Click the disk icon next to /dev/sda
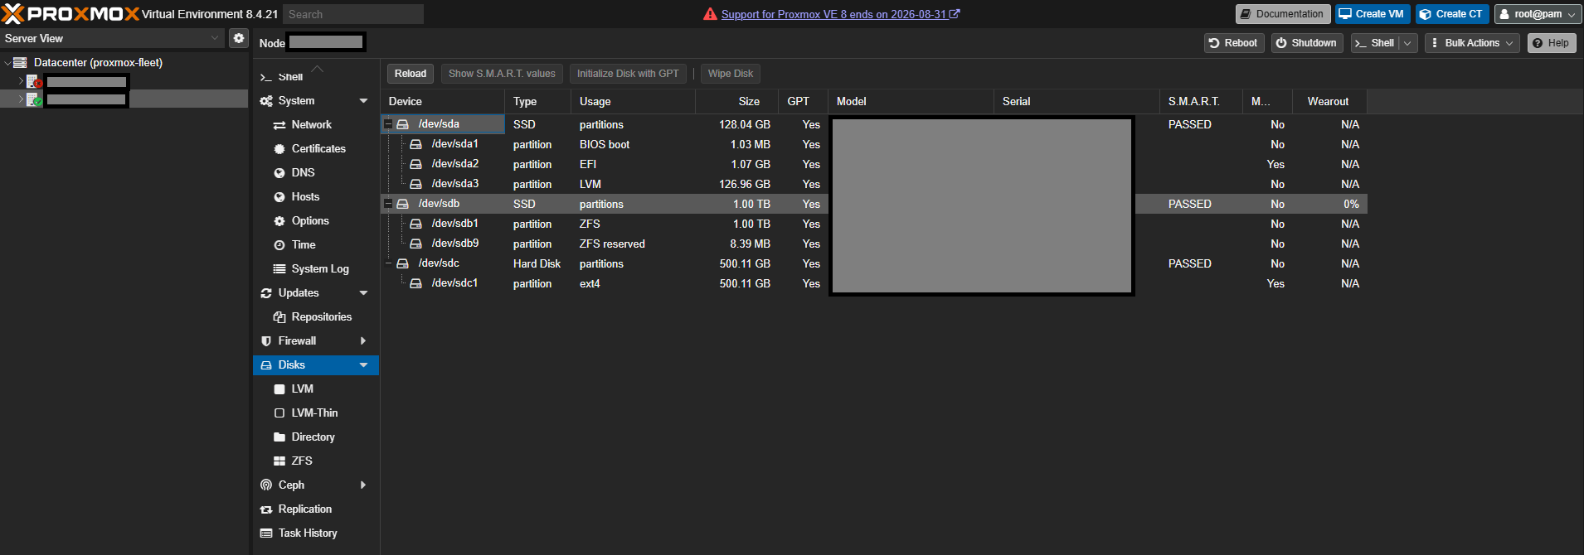 (402, 124)
